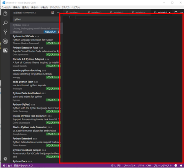This screenshot has height=168, width=184.
Task: Open Python Docs extension entry
Action: click(36, 161)
